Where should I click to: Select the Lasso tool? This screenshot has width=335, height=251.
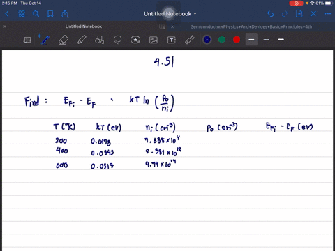[x=117, y=40]
